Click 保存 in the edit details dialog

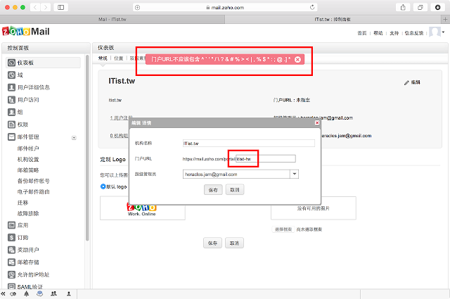point(213,190)
